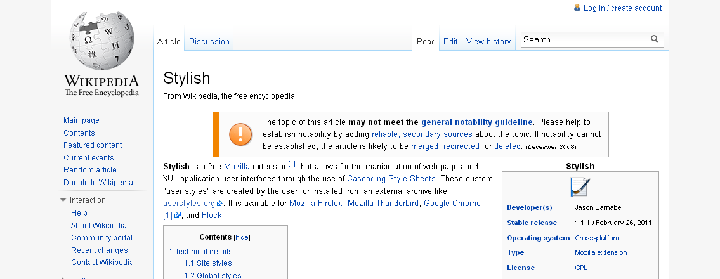720x279 pixels.
Task: Open Cascading Style Sheets link
Action: tap(391, 179)
